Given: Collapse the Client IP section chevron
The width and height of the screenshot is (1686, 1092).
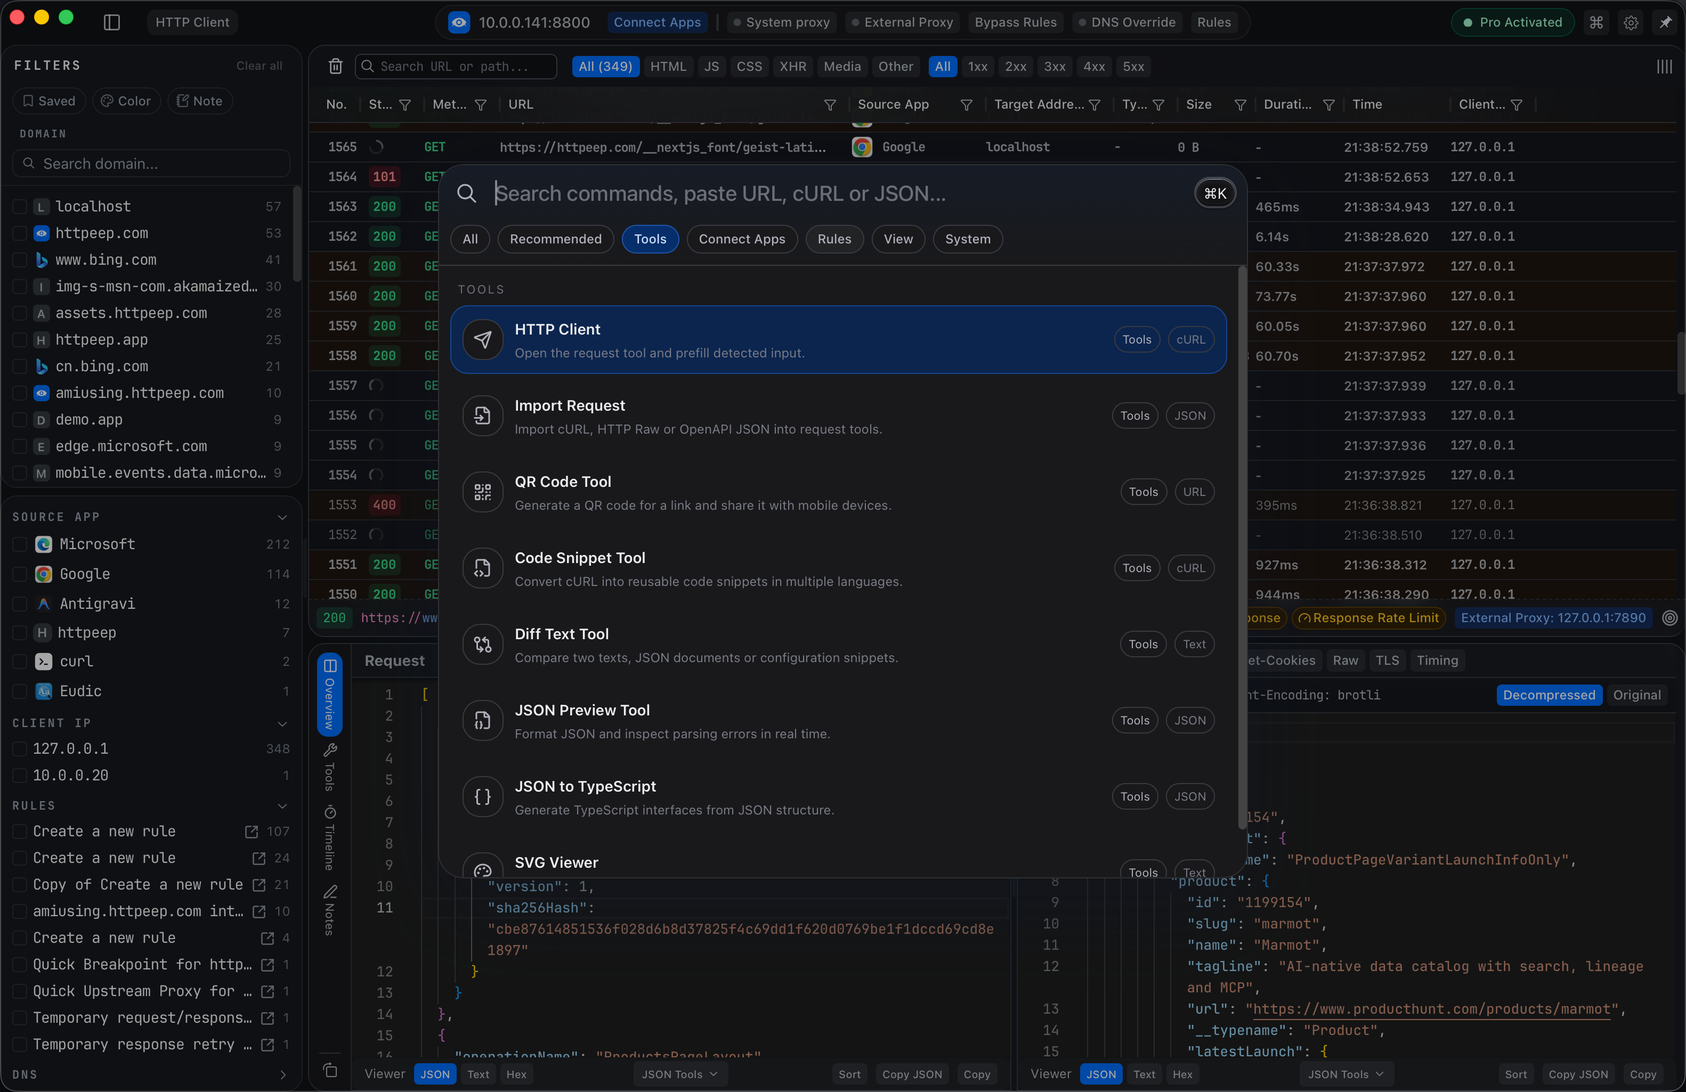Looking at the screenshot, I should (x=282, y=723).
